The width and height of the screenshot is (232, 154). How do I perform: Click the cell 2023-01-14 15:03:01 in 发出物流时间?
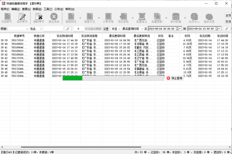click(65, 62)
